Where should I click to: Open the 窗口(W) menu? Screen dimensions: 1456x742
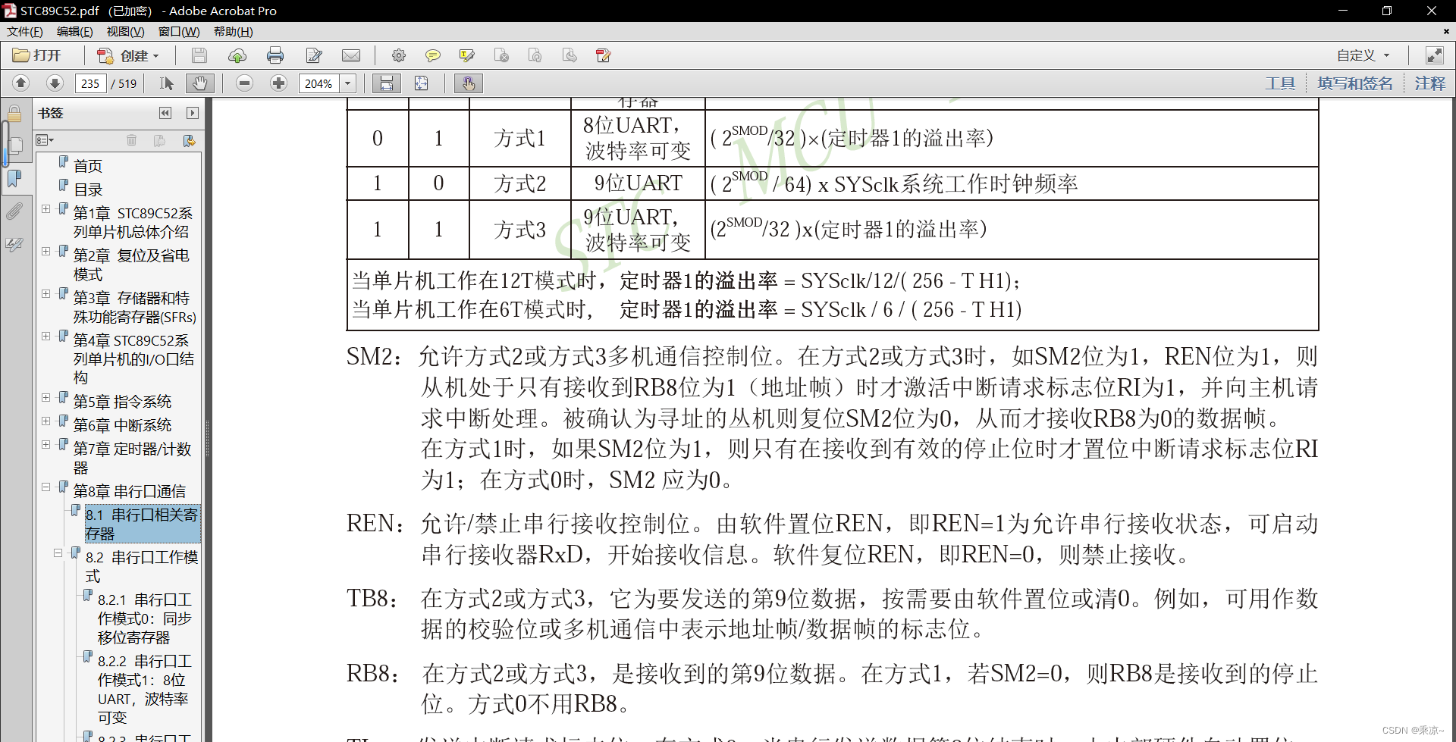[179, 32]
